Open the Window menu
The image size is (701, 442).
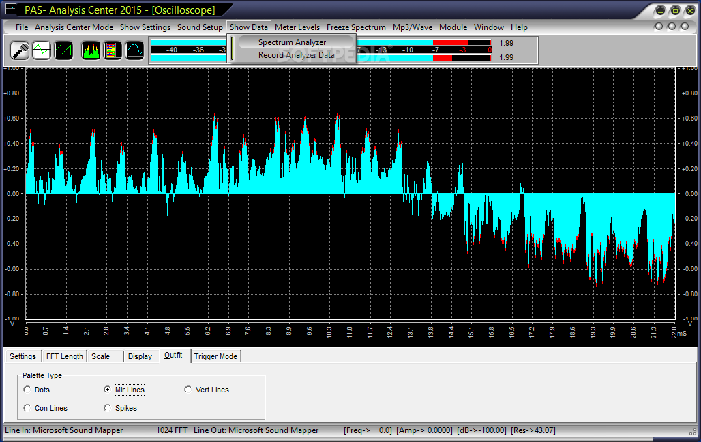(x=489, y=27)
